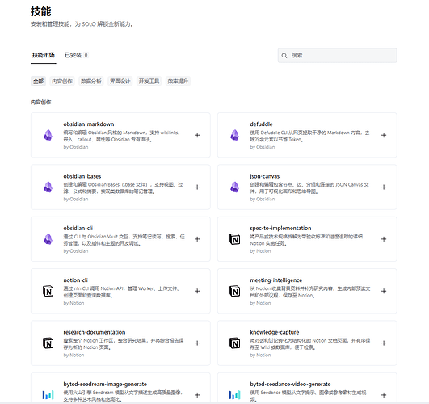Viewport: 429px width, 404px height.
Task: Click the Notion logo on spec-to-implementation card
Action: tap(235, 239)
